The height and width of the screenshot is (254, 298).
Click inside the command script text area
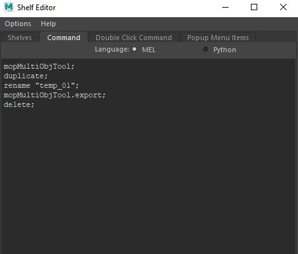click(x=148, y=156)
